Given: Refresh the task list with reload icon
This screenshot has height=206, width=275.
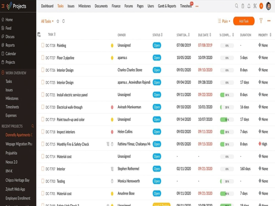Looking at the screenshot, I should pos(64,21).
